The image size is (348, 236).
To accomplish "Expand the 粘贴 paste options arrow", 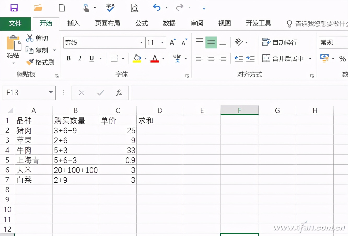I will 14,63.
